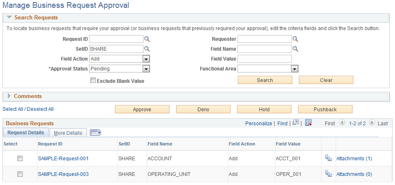Screen dimensions: 395x185
Task: Click Last navigation link in grid
Action: [x=383, y=123]
